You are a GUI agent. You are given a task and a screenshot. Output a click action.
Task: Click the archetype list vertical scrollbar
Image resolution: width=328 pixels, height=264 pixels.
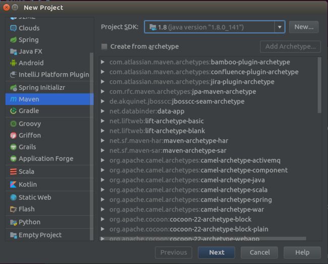pos(319,85)
